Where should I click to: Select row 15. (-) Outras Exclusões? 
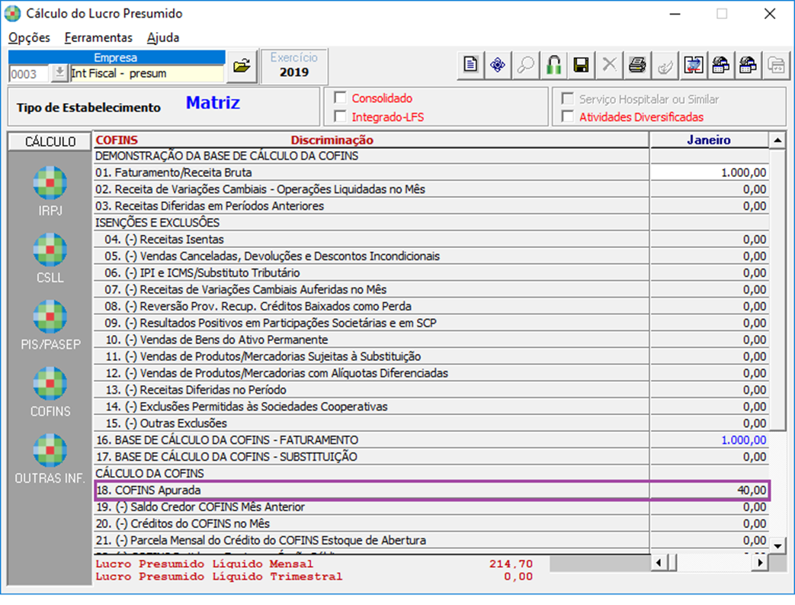371,423
